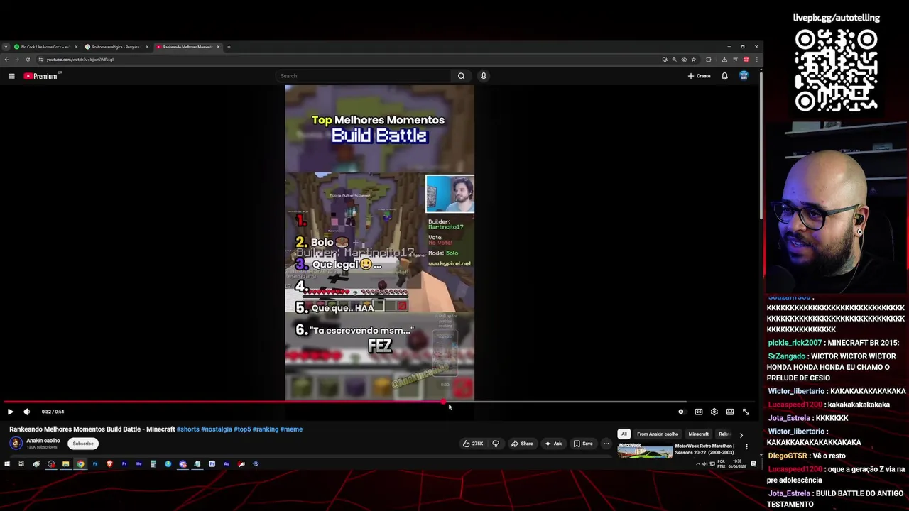Bookmark this page with star

click(693, 60)
